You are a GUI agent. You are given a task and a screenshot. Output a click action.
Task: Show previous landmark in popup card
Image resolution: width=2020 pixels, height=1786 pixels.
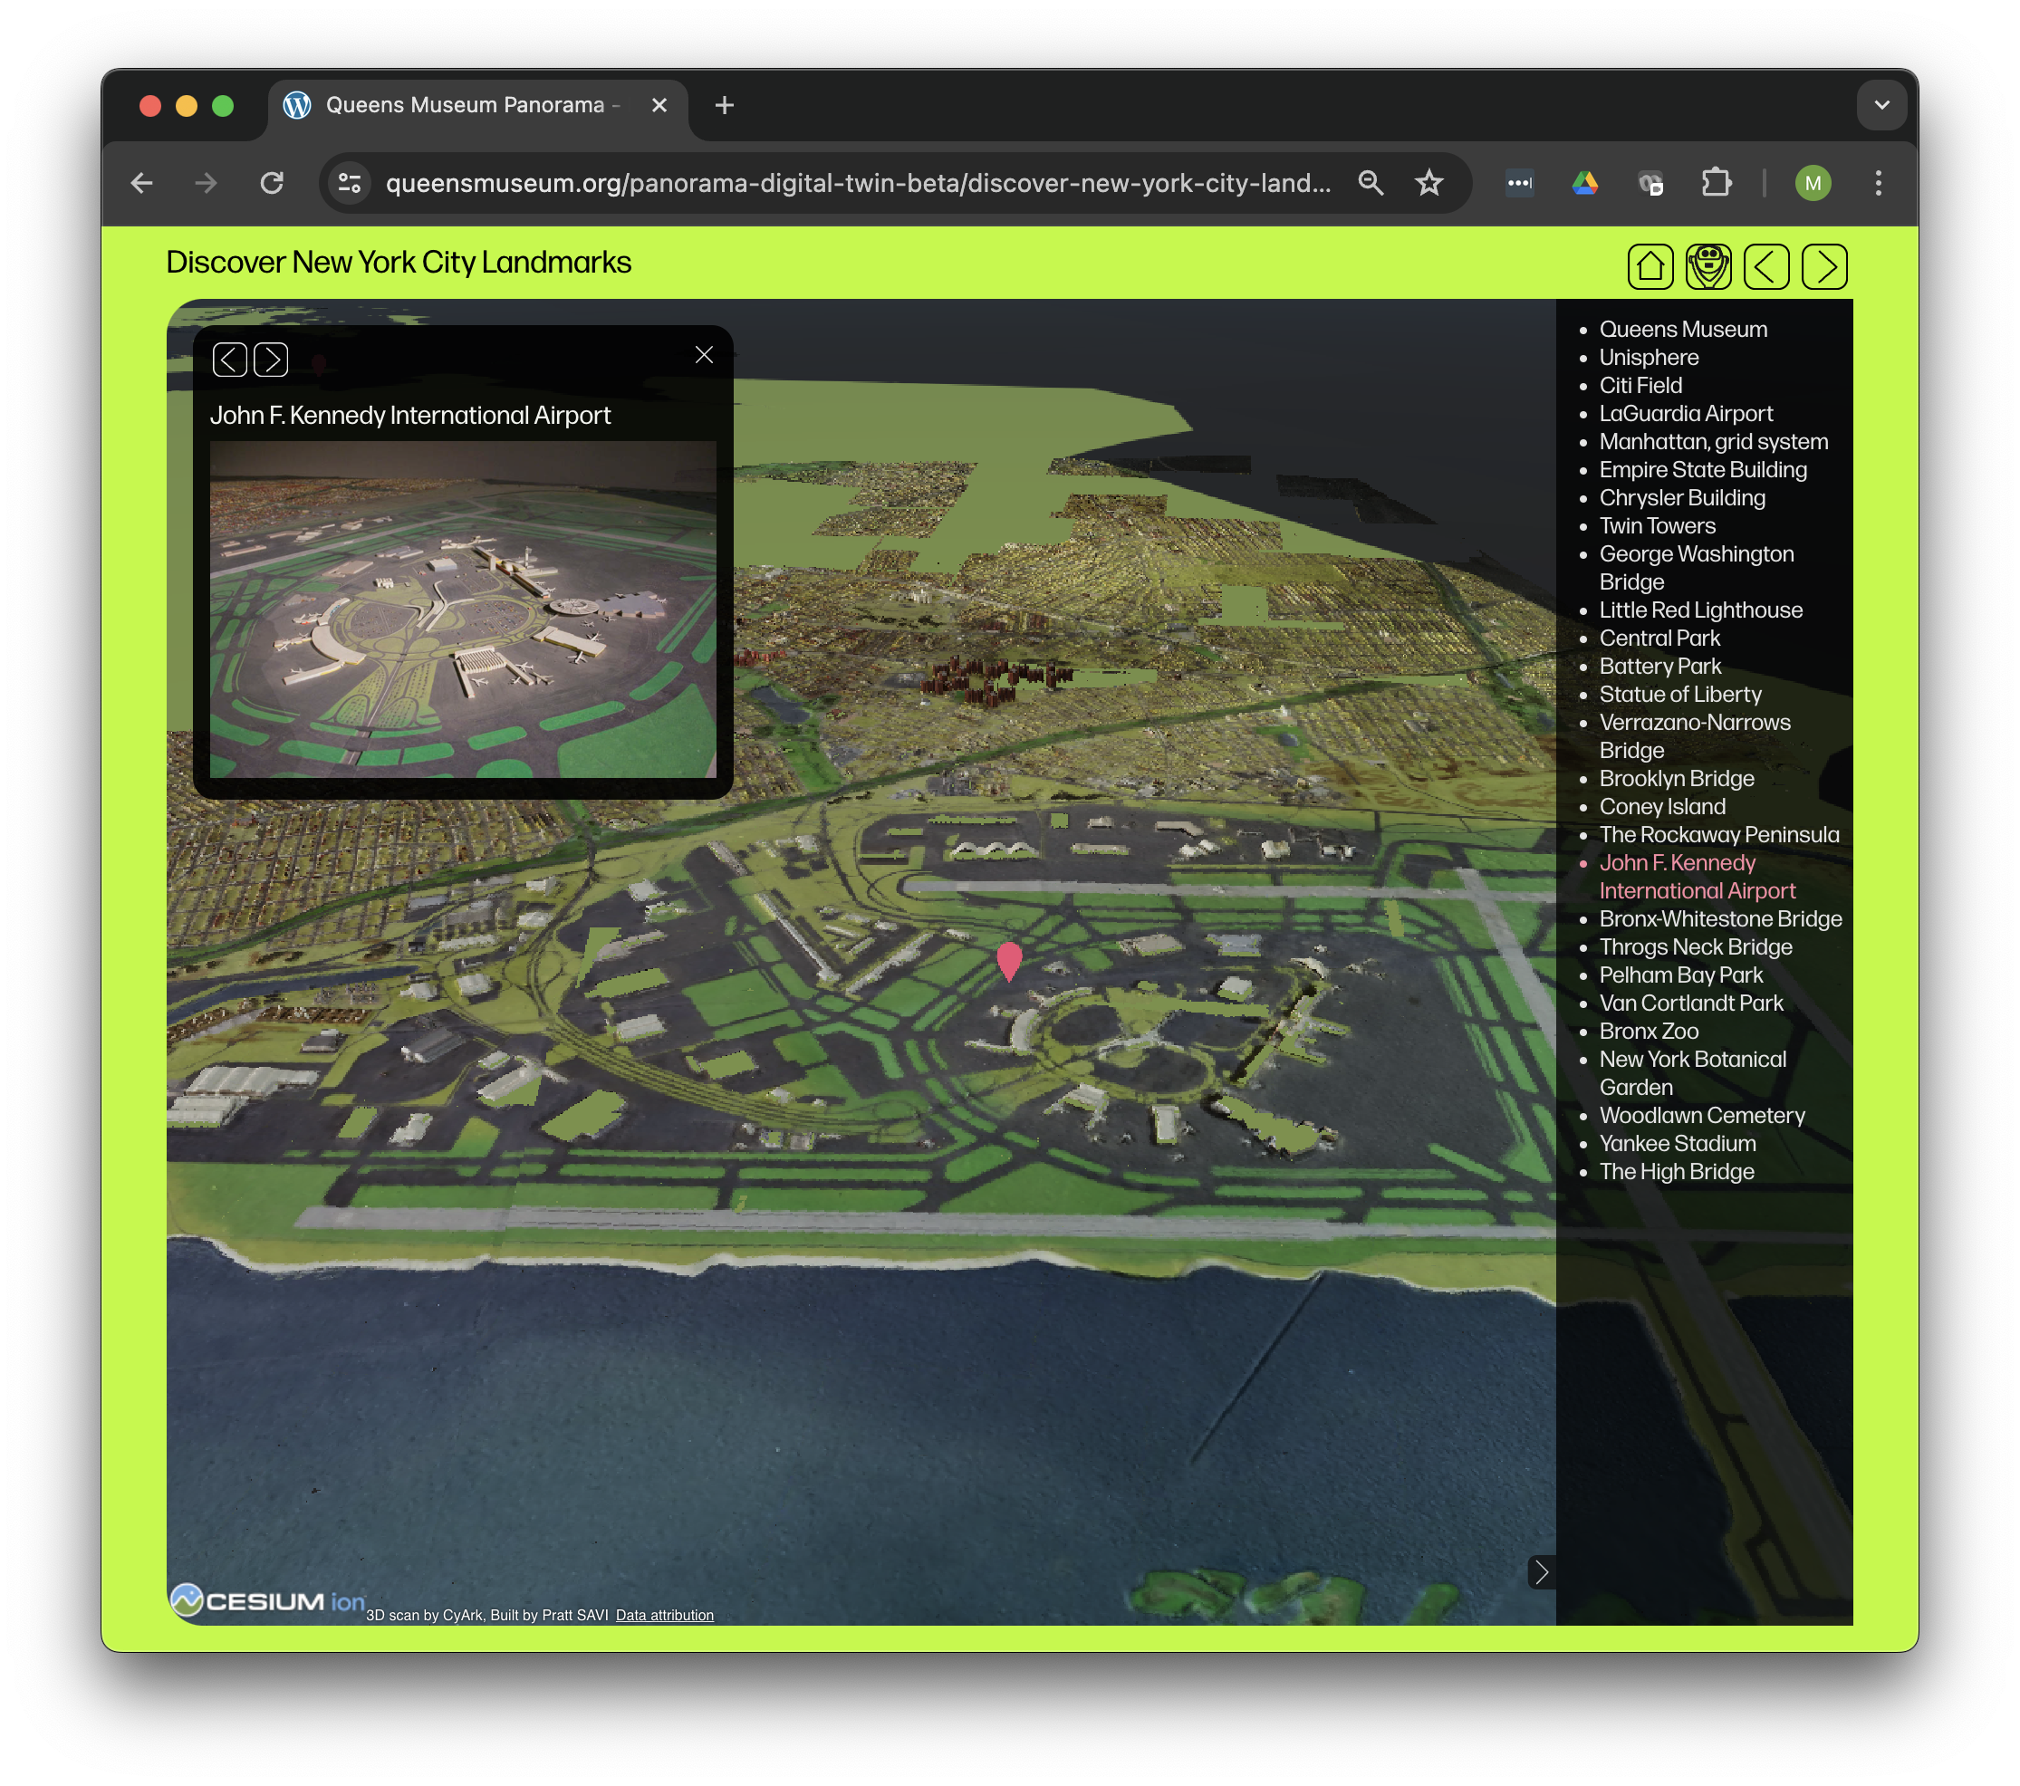229,360
